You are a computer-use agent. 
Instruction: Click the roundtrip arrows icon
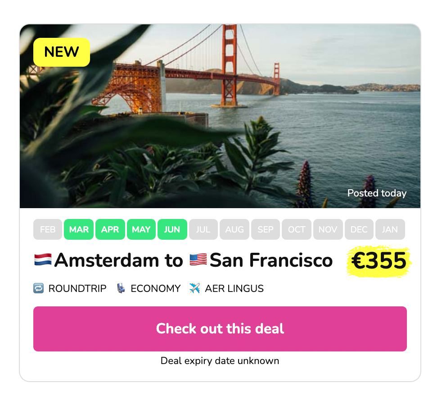[x=39, y=288]
